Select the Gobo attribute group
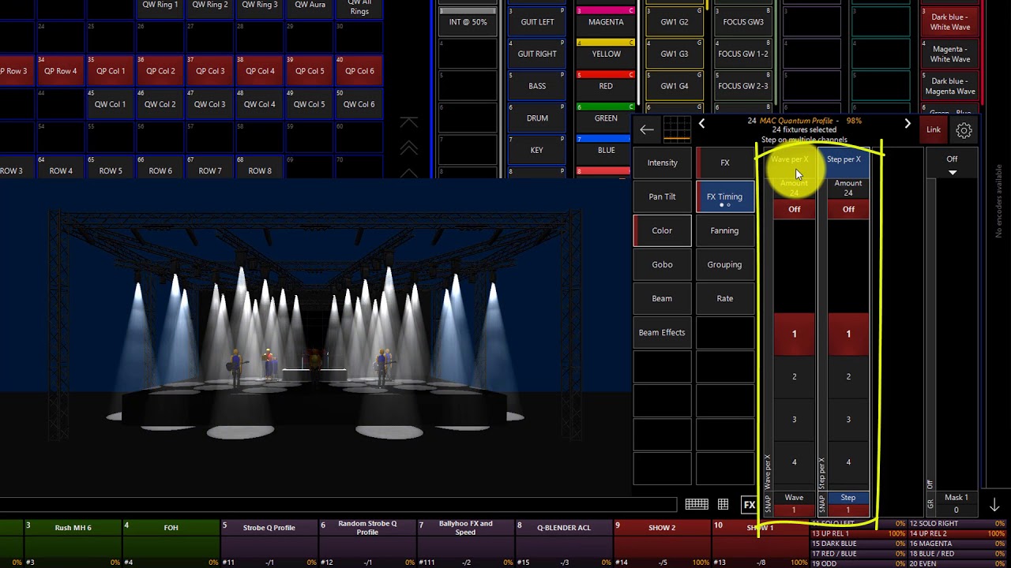Screen dimensions: 1011x568 tap(662, 264)
